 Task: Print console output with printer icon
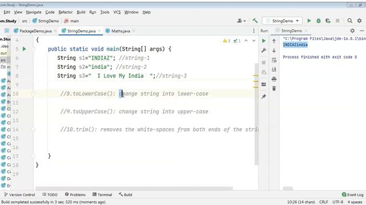[274, 79]
